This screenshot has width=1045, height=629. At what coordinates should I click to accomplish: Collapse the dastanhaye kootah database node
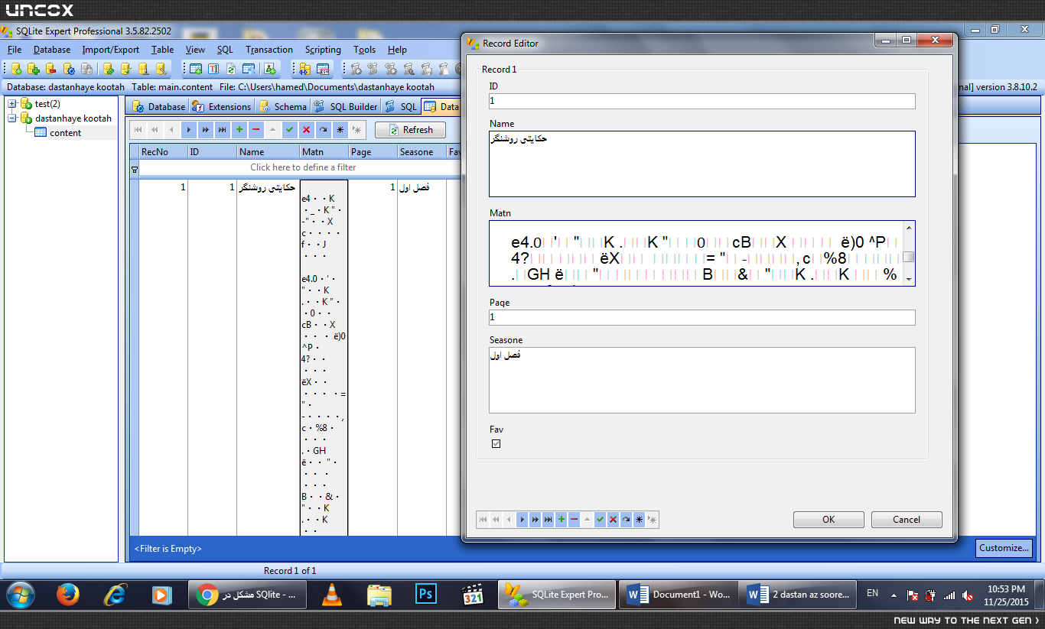point(12,118)
